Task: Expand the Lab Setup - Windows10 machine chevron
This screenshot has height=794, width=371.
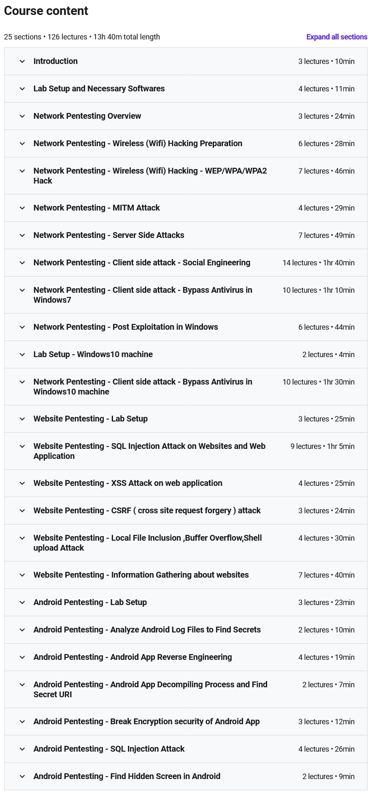Action: point(22,355)
